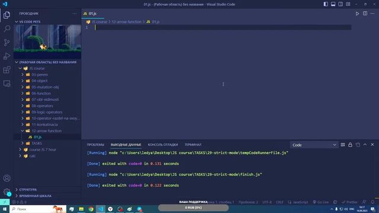Open the Remote Explorer view
The height and width of the screenshot is (213, 379).
coord(7,83)
